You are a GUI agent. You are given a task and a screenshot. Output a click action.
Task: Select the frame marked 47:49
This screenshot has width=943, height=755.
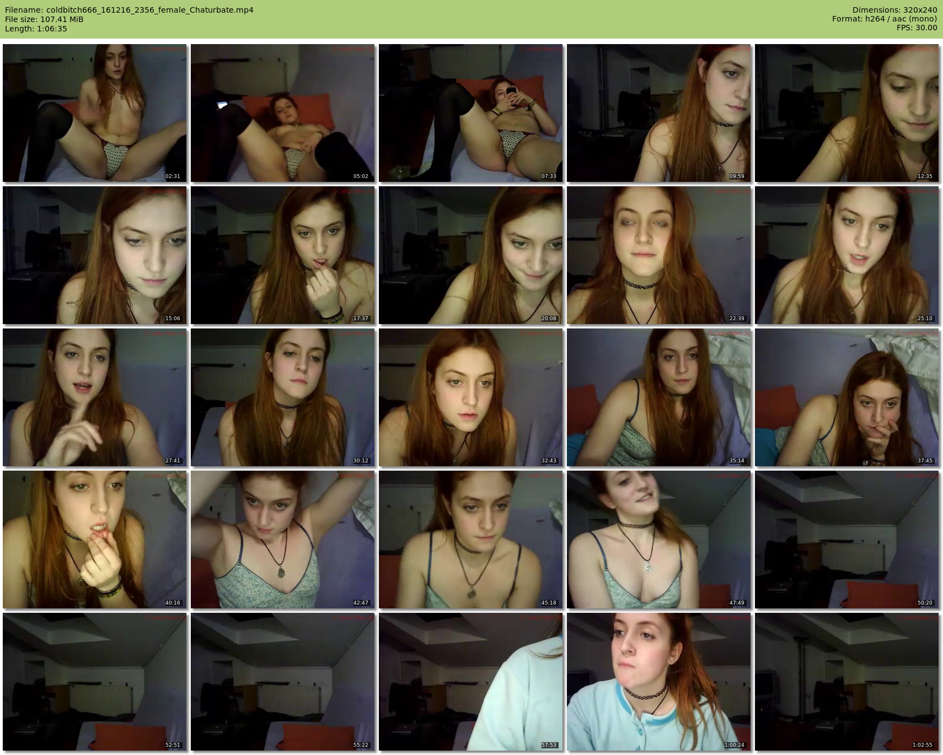click(x=658, y=540)
